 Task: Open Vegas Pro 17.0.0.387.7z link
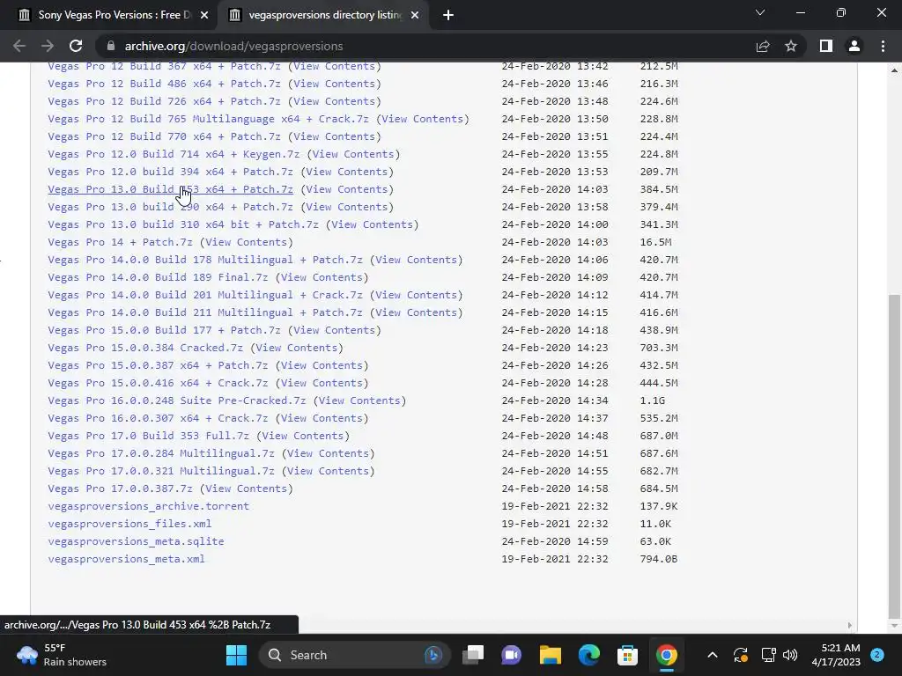click(x=120, y=489)
